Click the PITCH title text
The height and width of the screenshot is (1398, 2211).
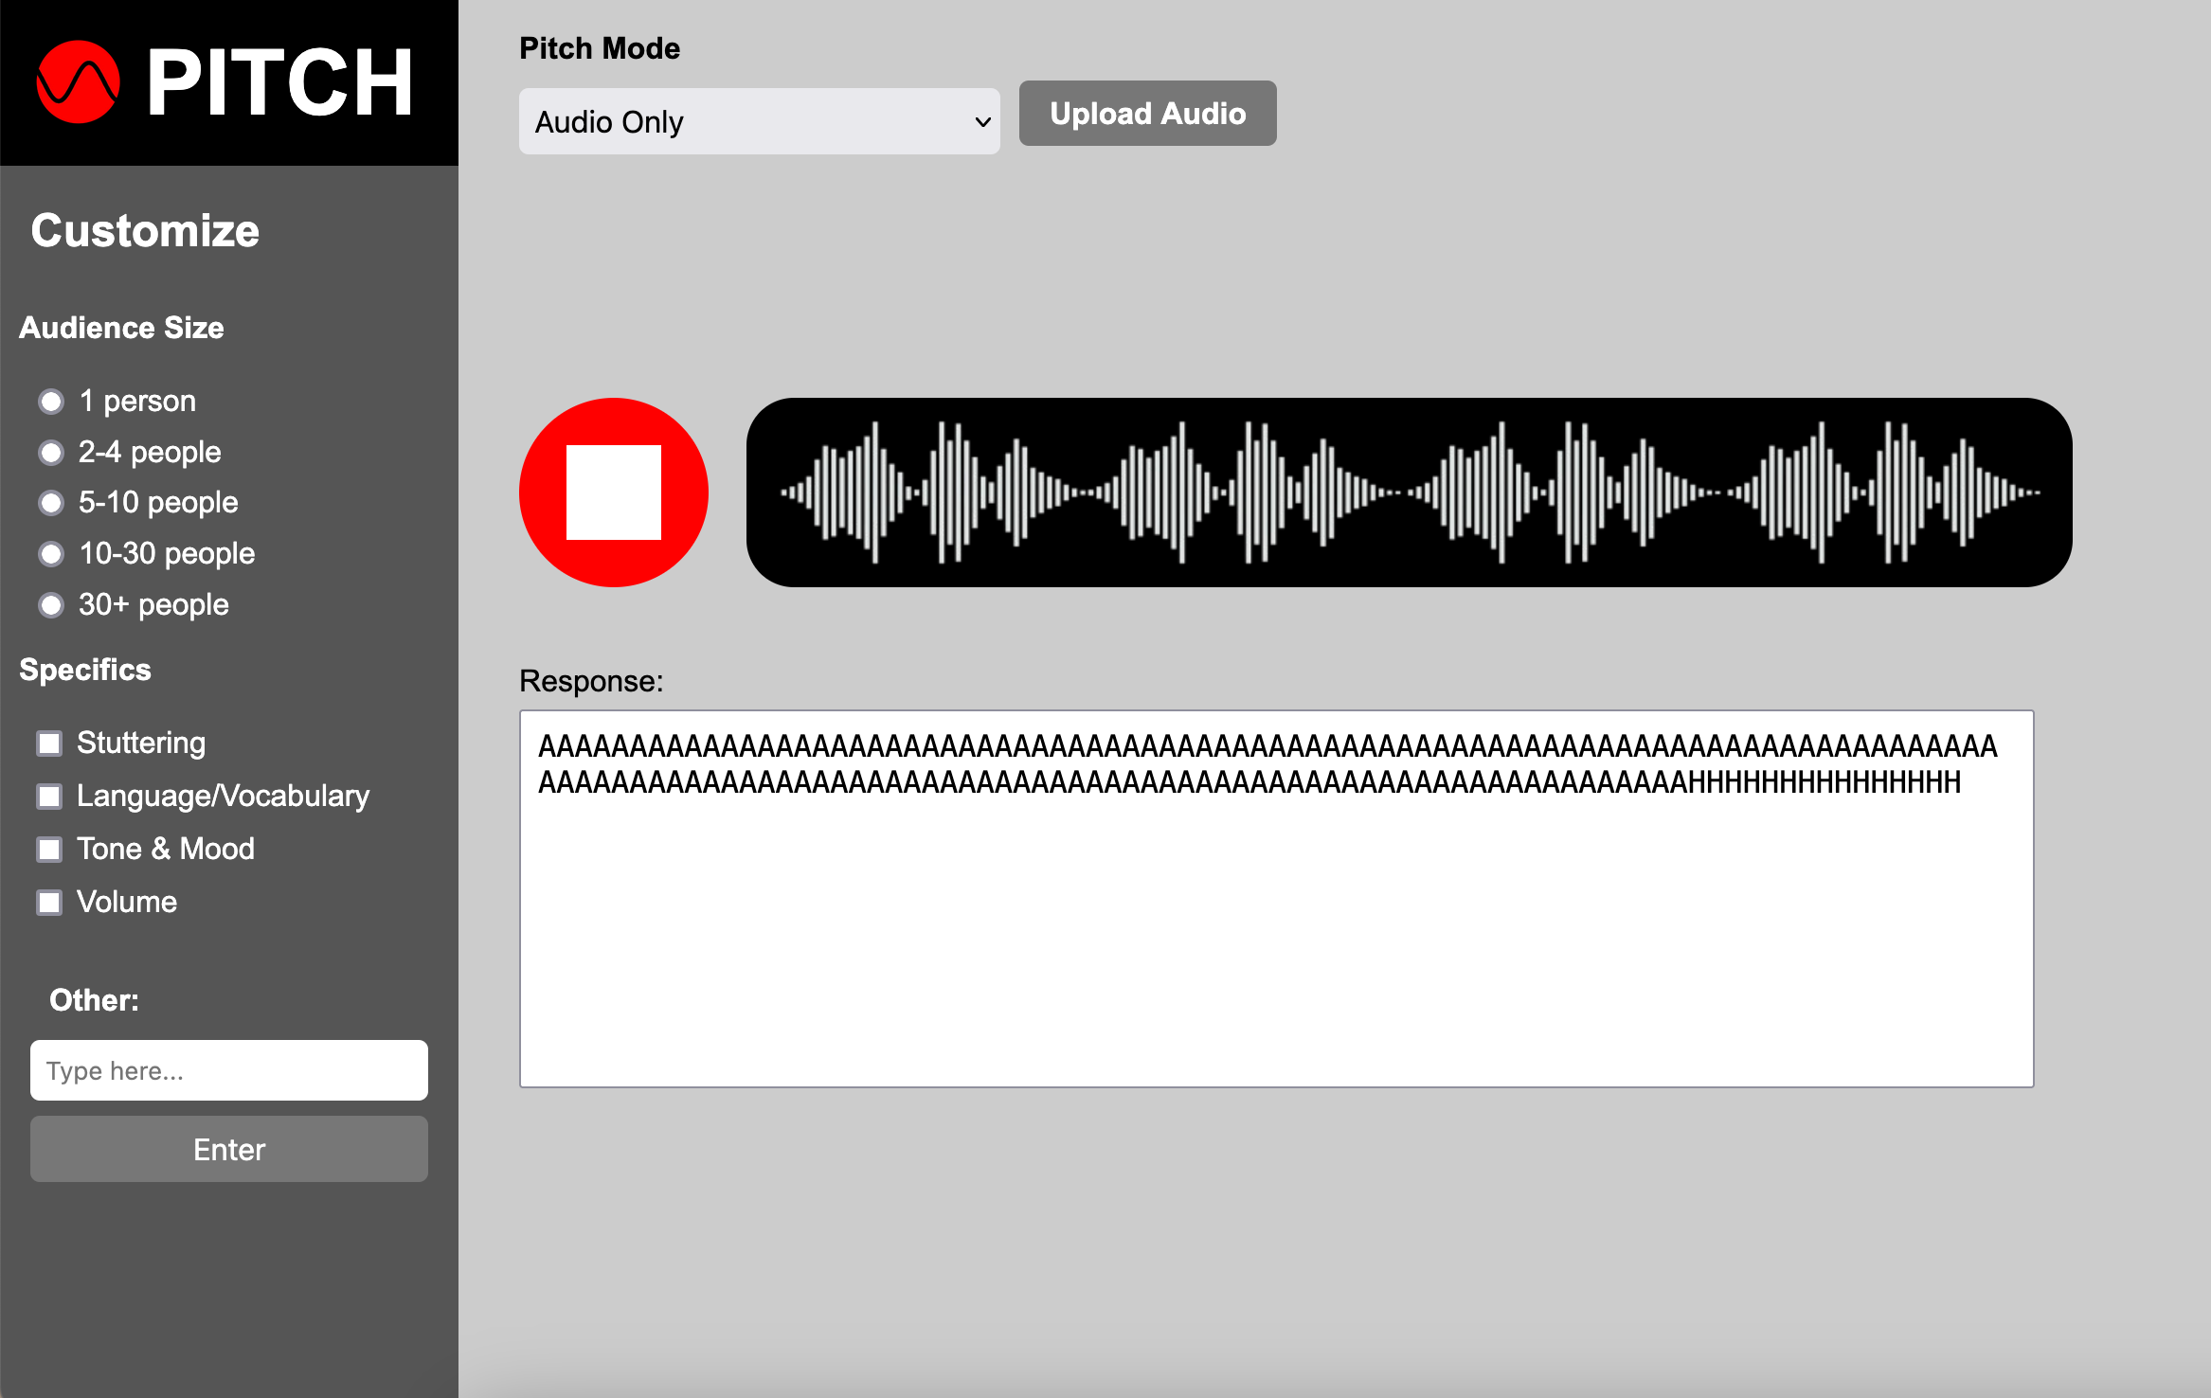[x=280, y=83]
